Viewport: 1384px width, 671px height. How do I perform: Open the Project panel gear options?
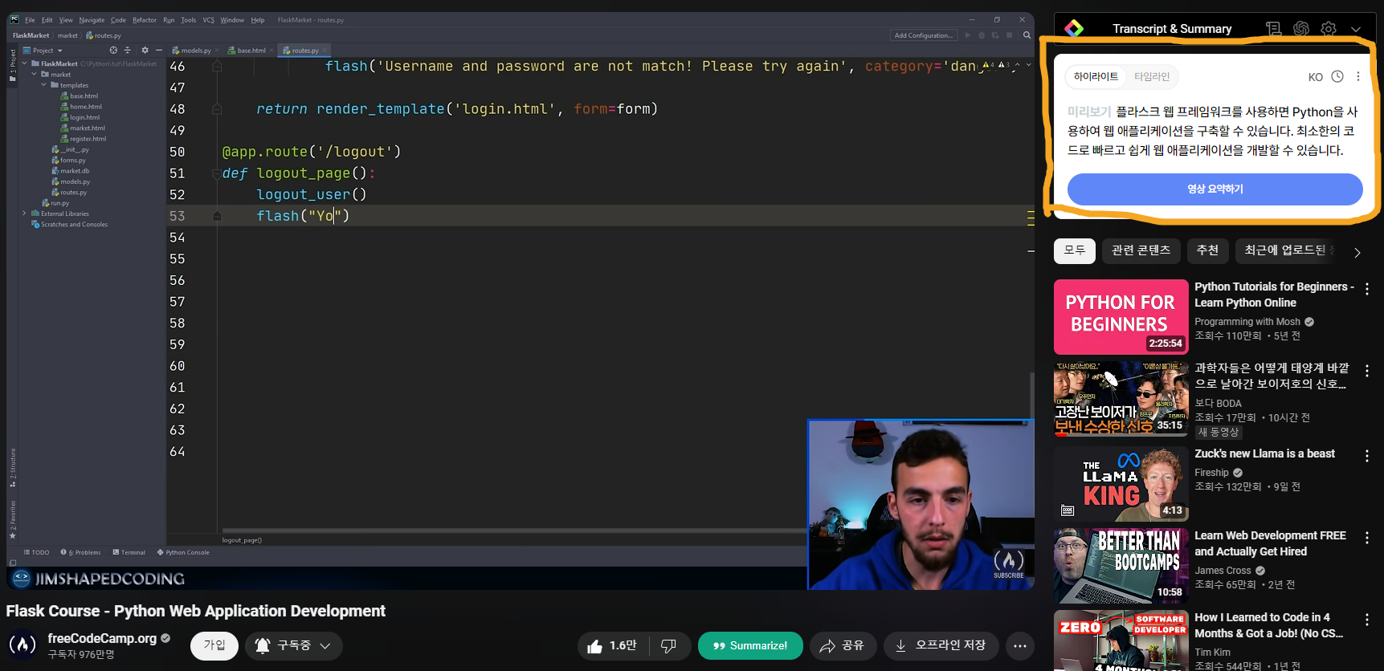click(x=145, y=51)
